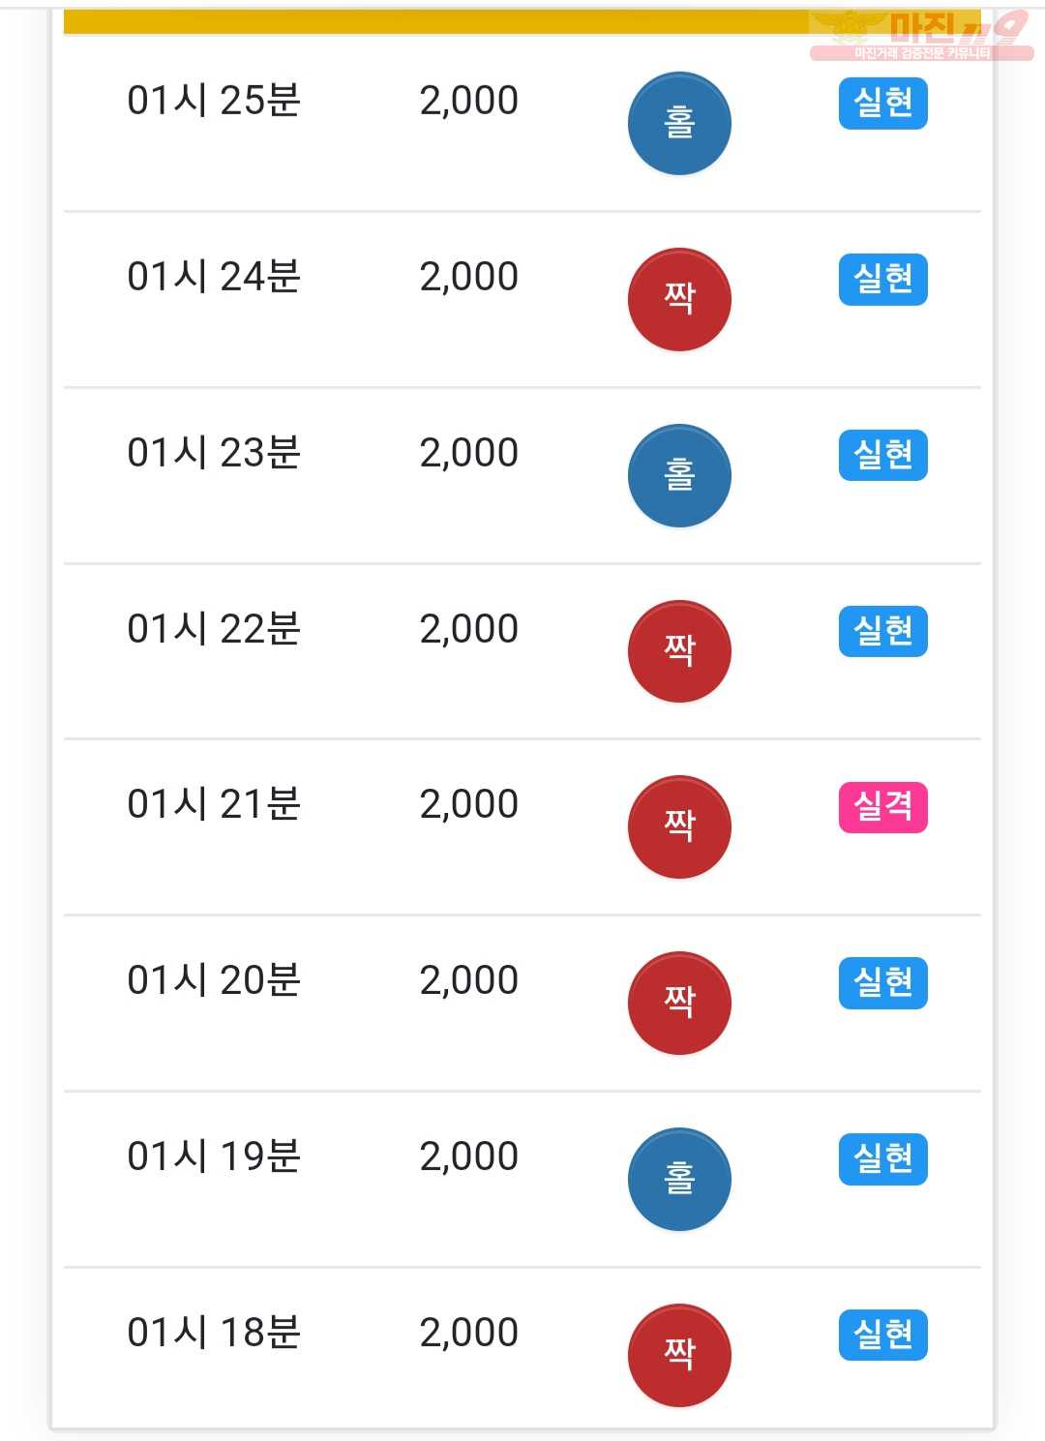Image resolution: width=1045 pixels, height=1441 pixels.
Task: Click the blue 홀 circle for 01시 25분
Action: click(x=679, y=123)
